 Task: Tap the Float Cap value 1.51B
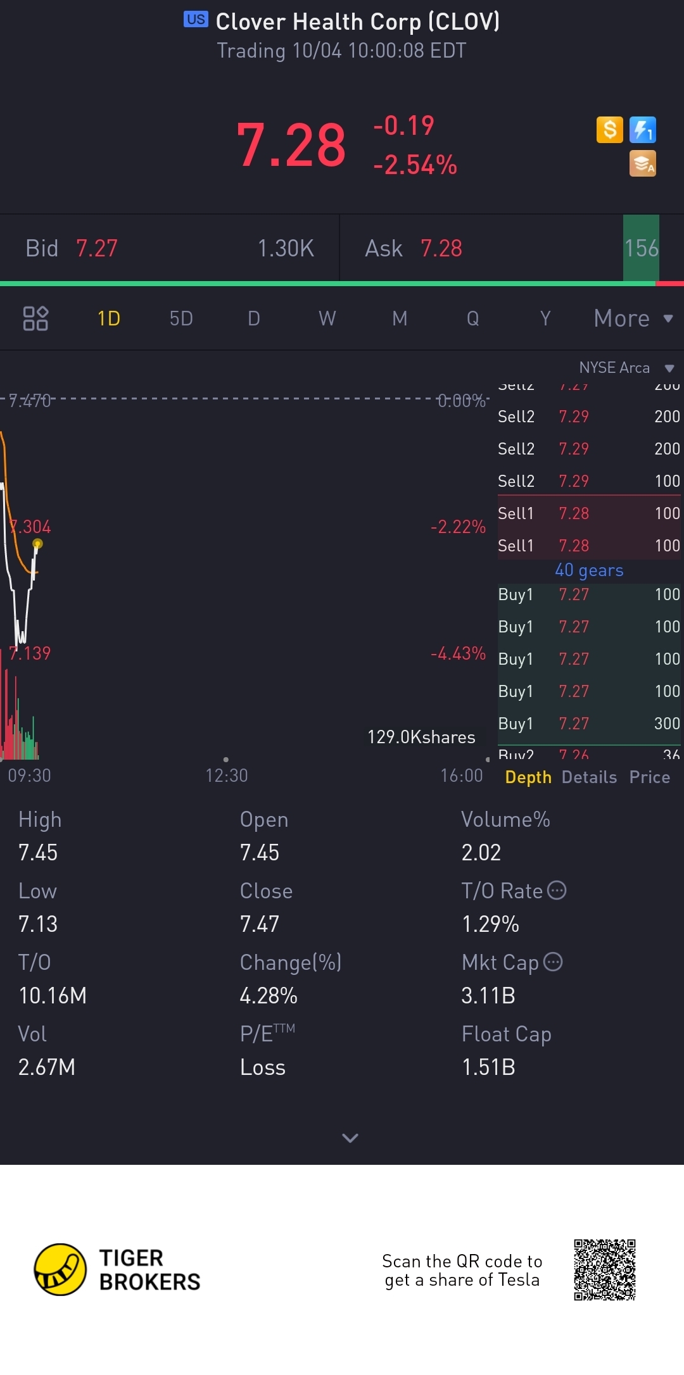pos(488,1067)
